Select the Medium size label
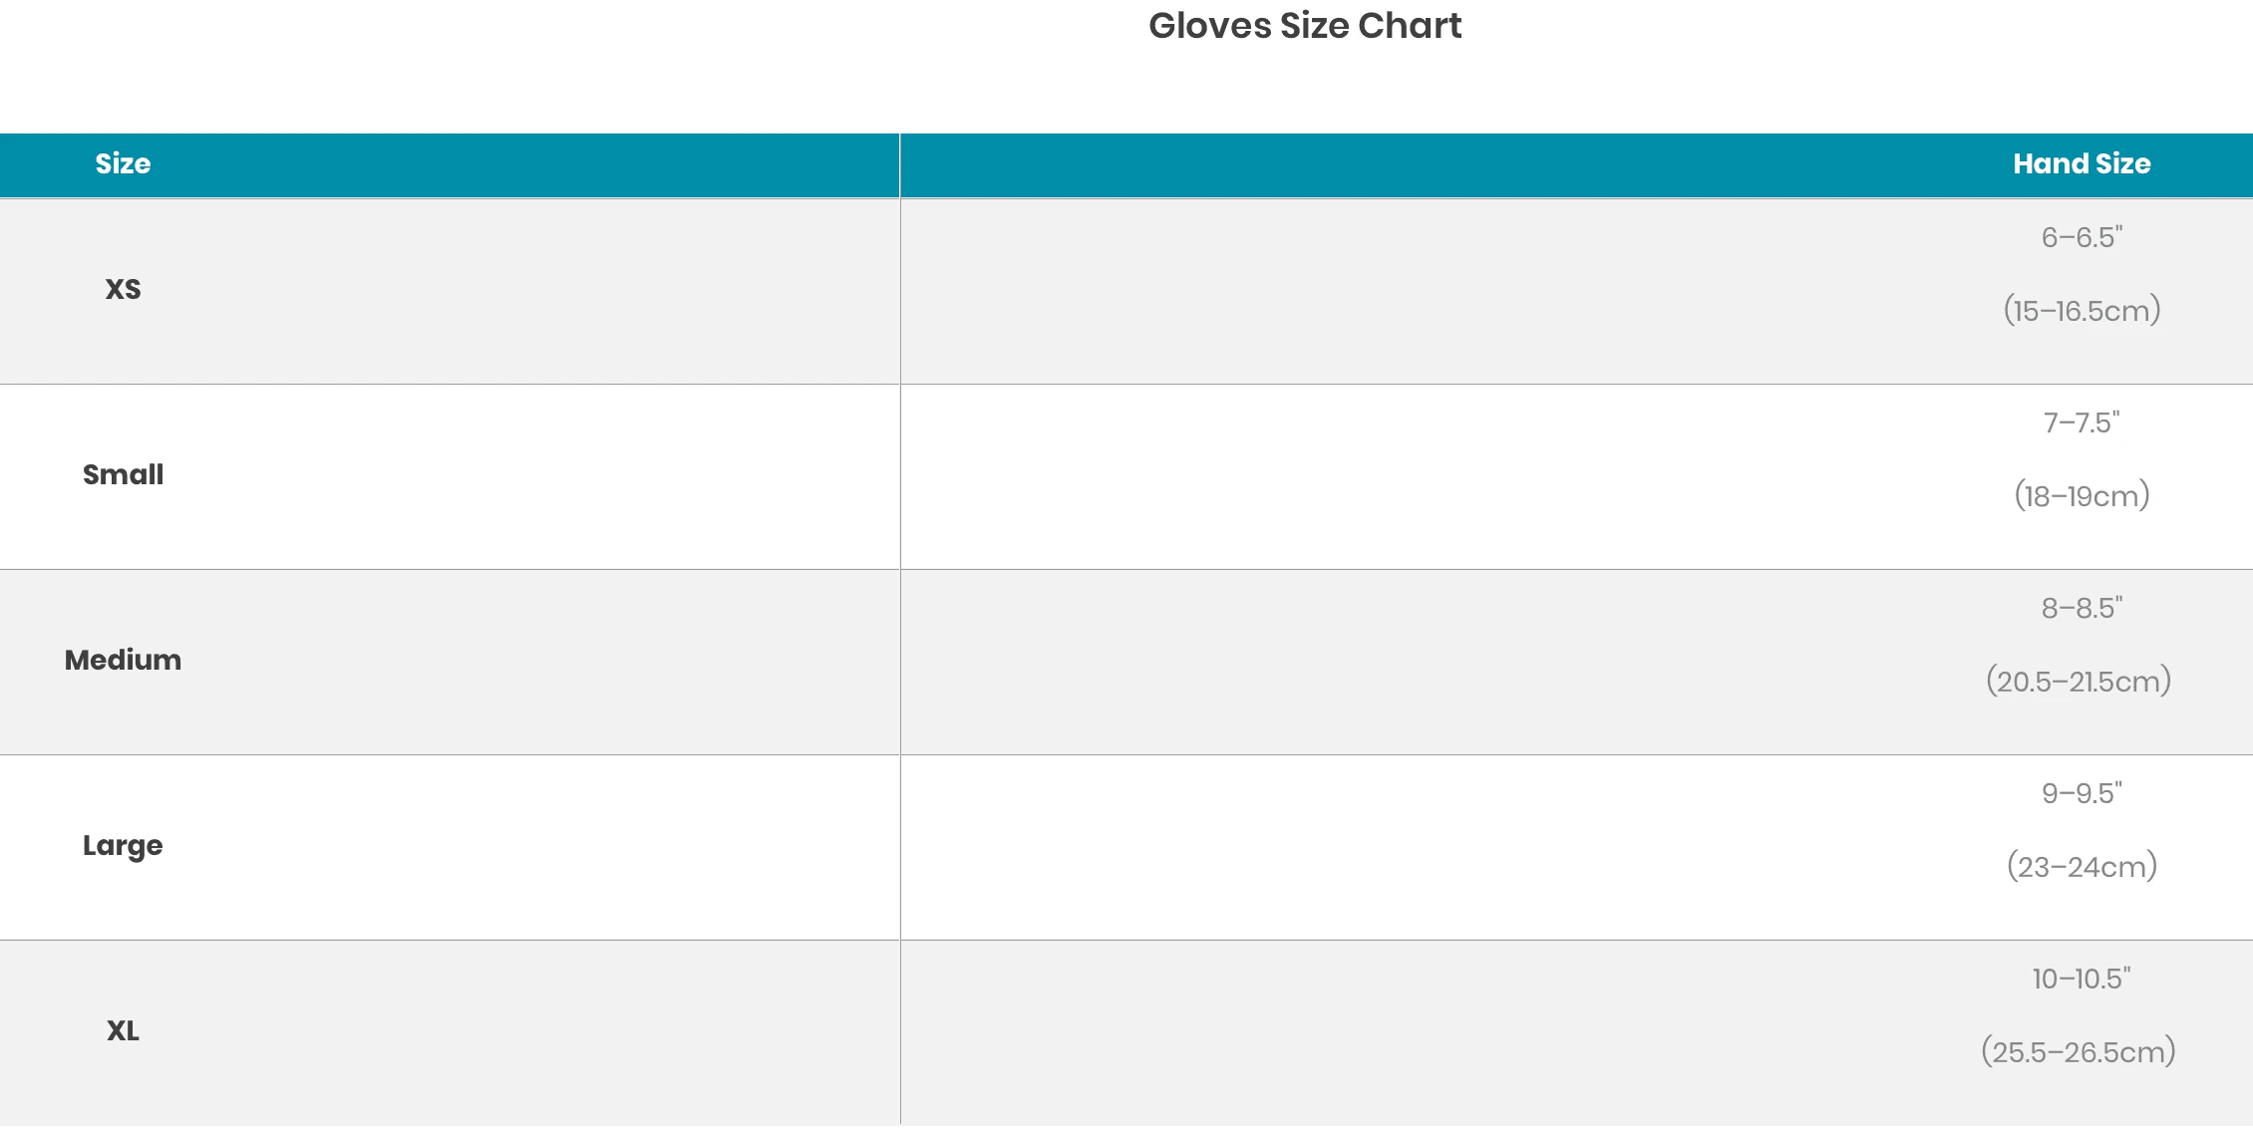2253x1130 pixels. 123,660
